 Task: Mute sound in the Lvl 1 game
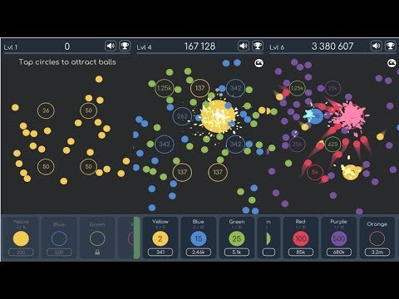[x=111, y=46]
